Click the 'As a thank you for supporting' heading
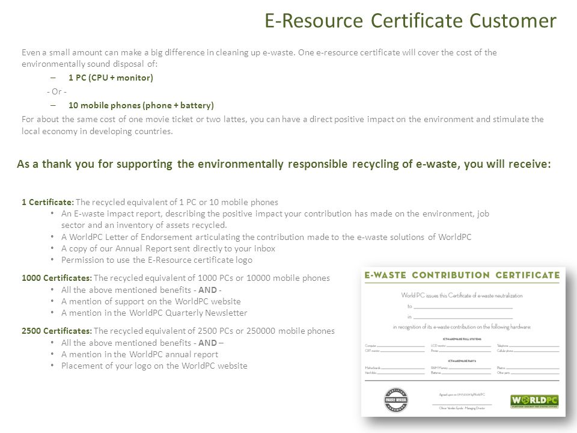This screenshot has height=433, width=577. pos(284,164)
